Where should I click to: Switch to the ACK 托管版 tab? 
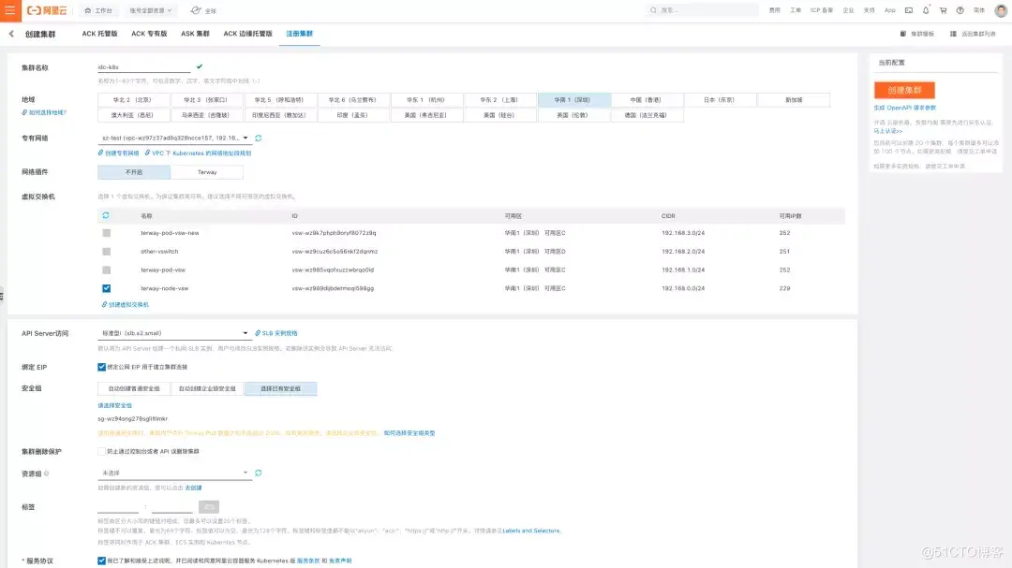(99, 34)
